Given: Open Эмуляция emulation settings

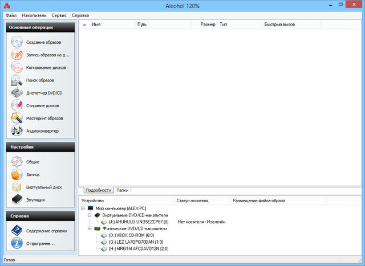Looking at the screenshot, I should pos(35,200).
